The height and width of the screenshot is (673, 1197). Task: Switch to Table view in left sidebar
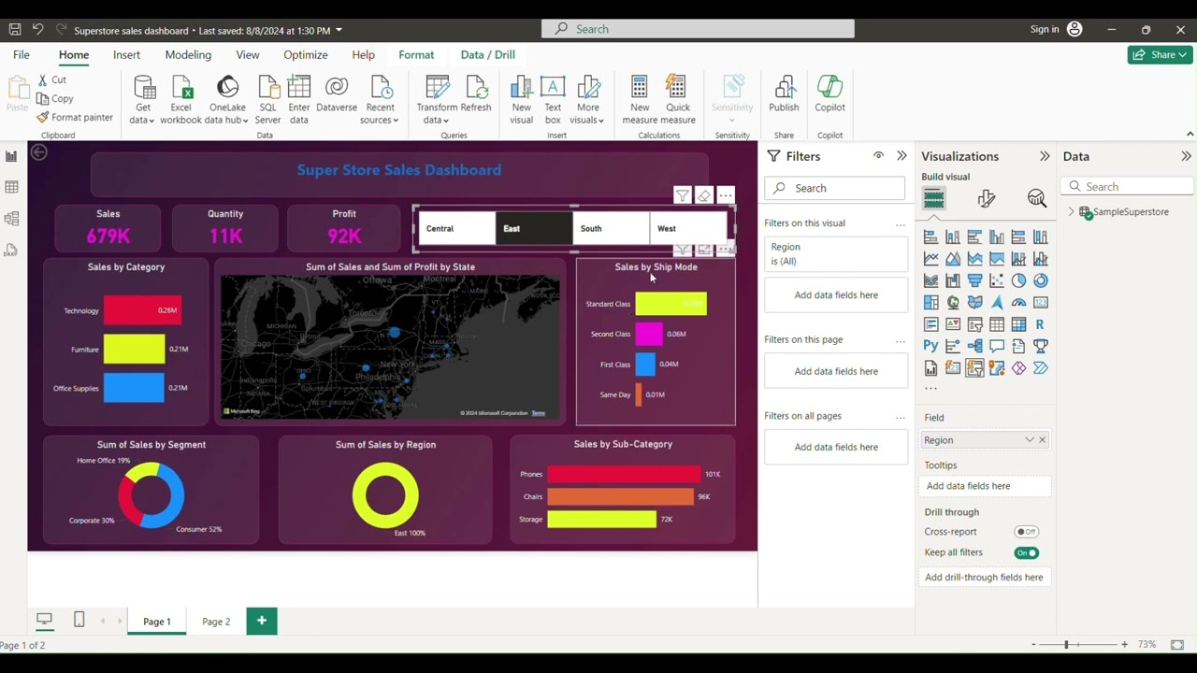[x=11, y=187]
